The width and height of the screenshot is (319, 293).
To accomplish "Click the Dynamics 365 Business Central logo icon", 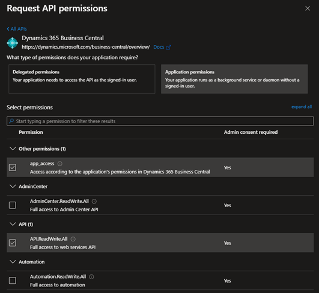I will (x=13, y=43).
